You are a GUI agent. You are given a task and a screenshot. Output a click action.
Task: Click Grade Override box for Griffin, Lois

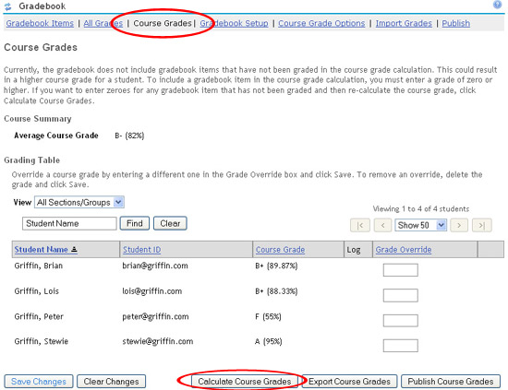tap(401, 295)
